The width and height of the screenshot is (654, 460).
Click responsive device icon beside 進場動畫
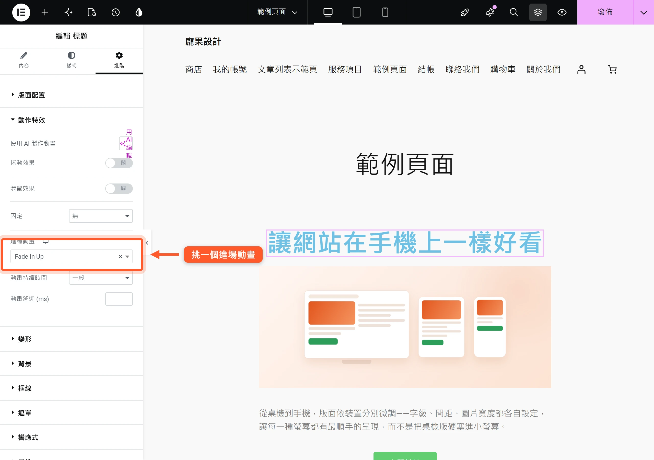pyautogui.click(x=45, y=242)
